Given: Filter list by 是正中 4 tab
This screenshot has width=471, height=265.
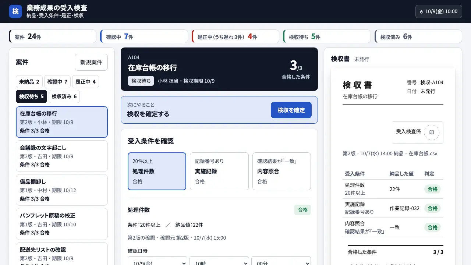Looking at the screenshot, I should (85, 82).
